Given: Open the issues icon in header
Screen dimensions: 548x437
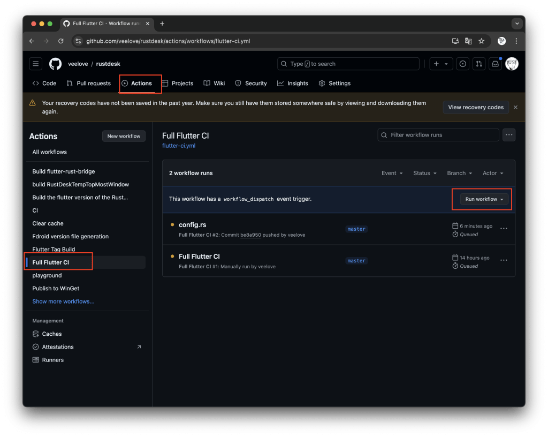Looking at the screenshot, I should click(x=463, y=64).
